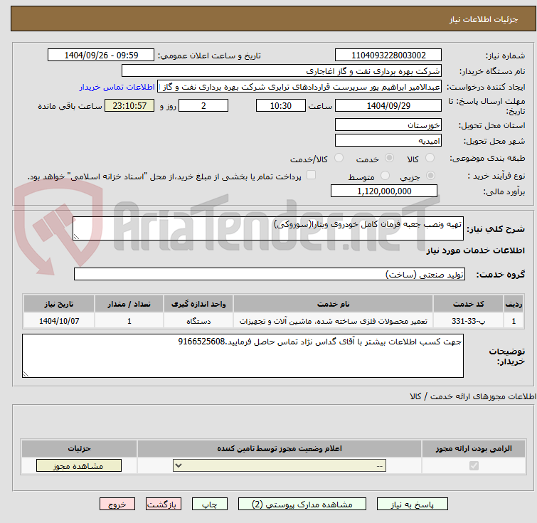Viewport: 537px width, 523px height.
Task: Click the اطلاعات خدمات مورد نیاز heading
Action: point(475,250)
